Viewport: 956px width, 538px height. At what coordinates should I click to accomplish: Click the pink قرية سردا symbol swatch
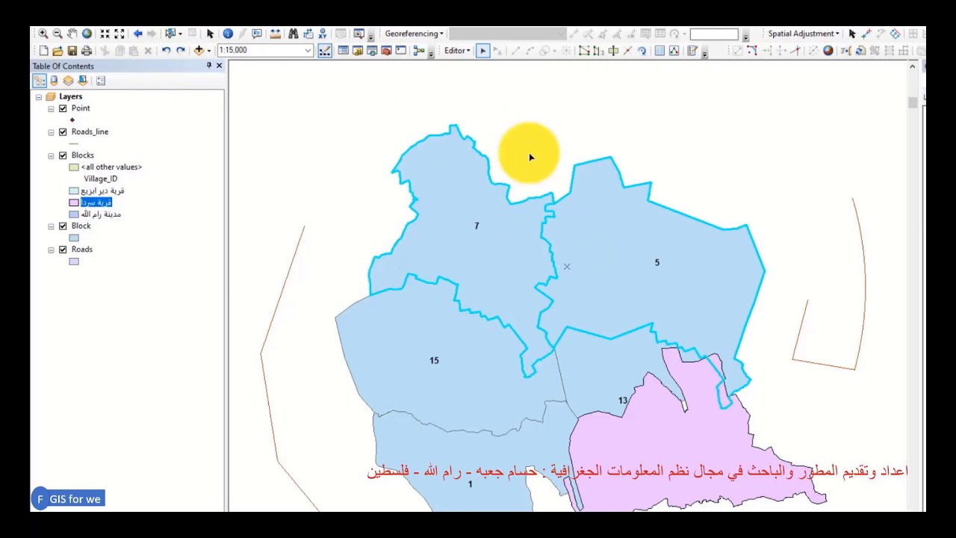click(74, 202)
